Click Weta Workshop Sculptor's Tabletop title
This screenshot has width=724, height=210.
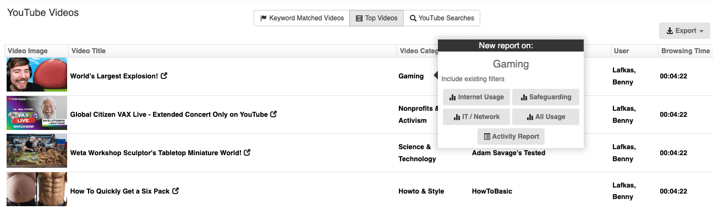pos(156,153)
